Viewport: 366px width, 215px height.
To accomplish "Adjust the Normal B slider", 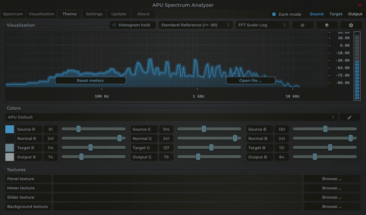I will point(325,138).
